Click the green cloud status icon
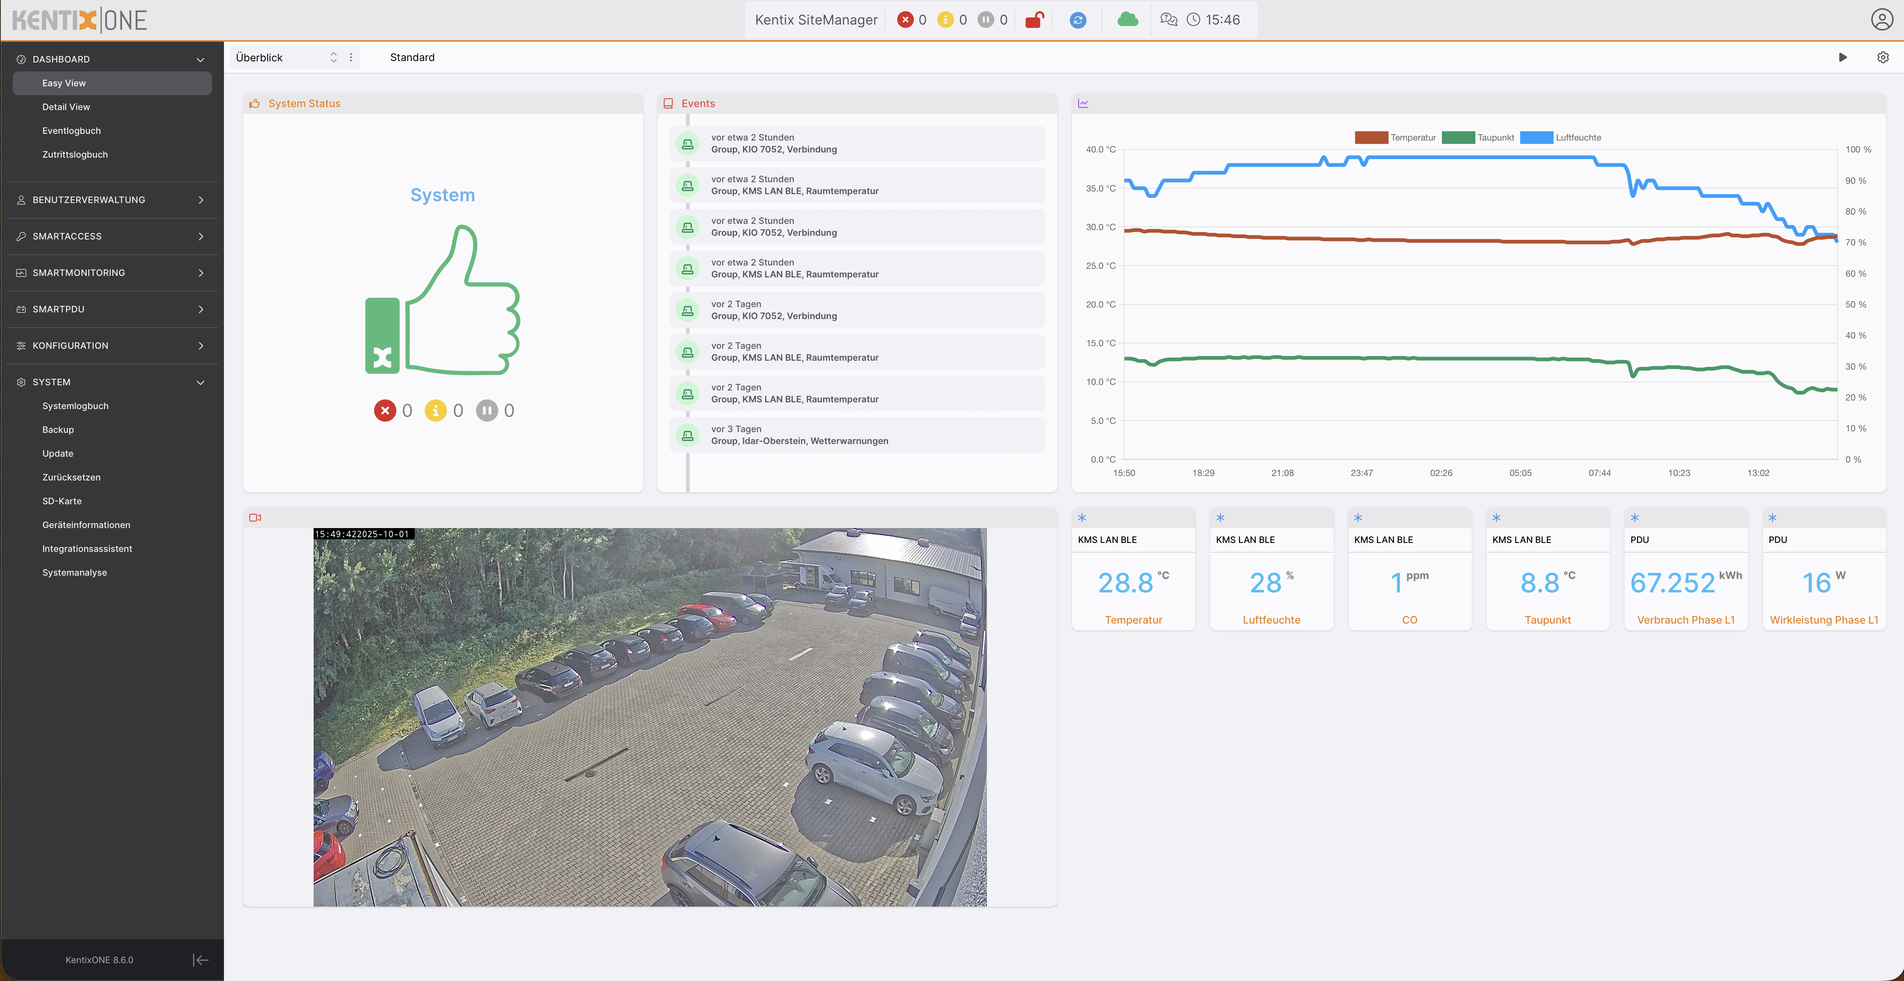The width and height of the screenshot is (1904, 981). 1127,20
